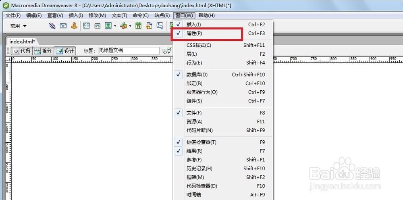Choose 代码检查器(D) menu entry
This screenshot has width=403, height=200.
(x=223, y=186)
